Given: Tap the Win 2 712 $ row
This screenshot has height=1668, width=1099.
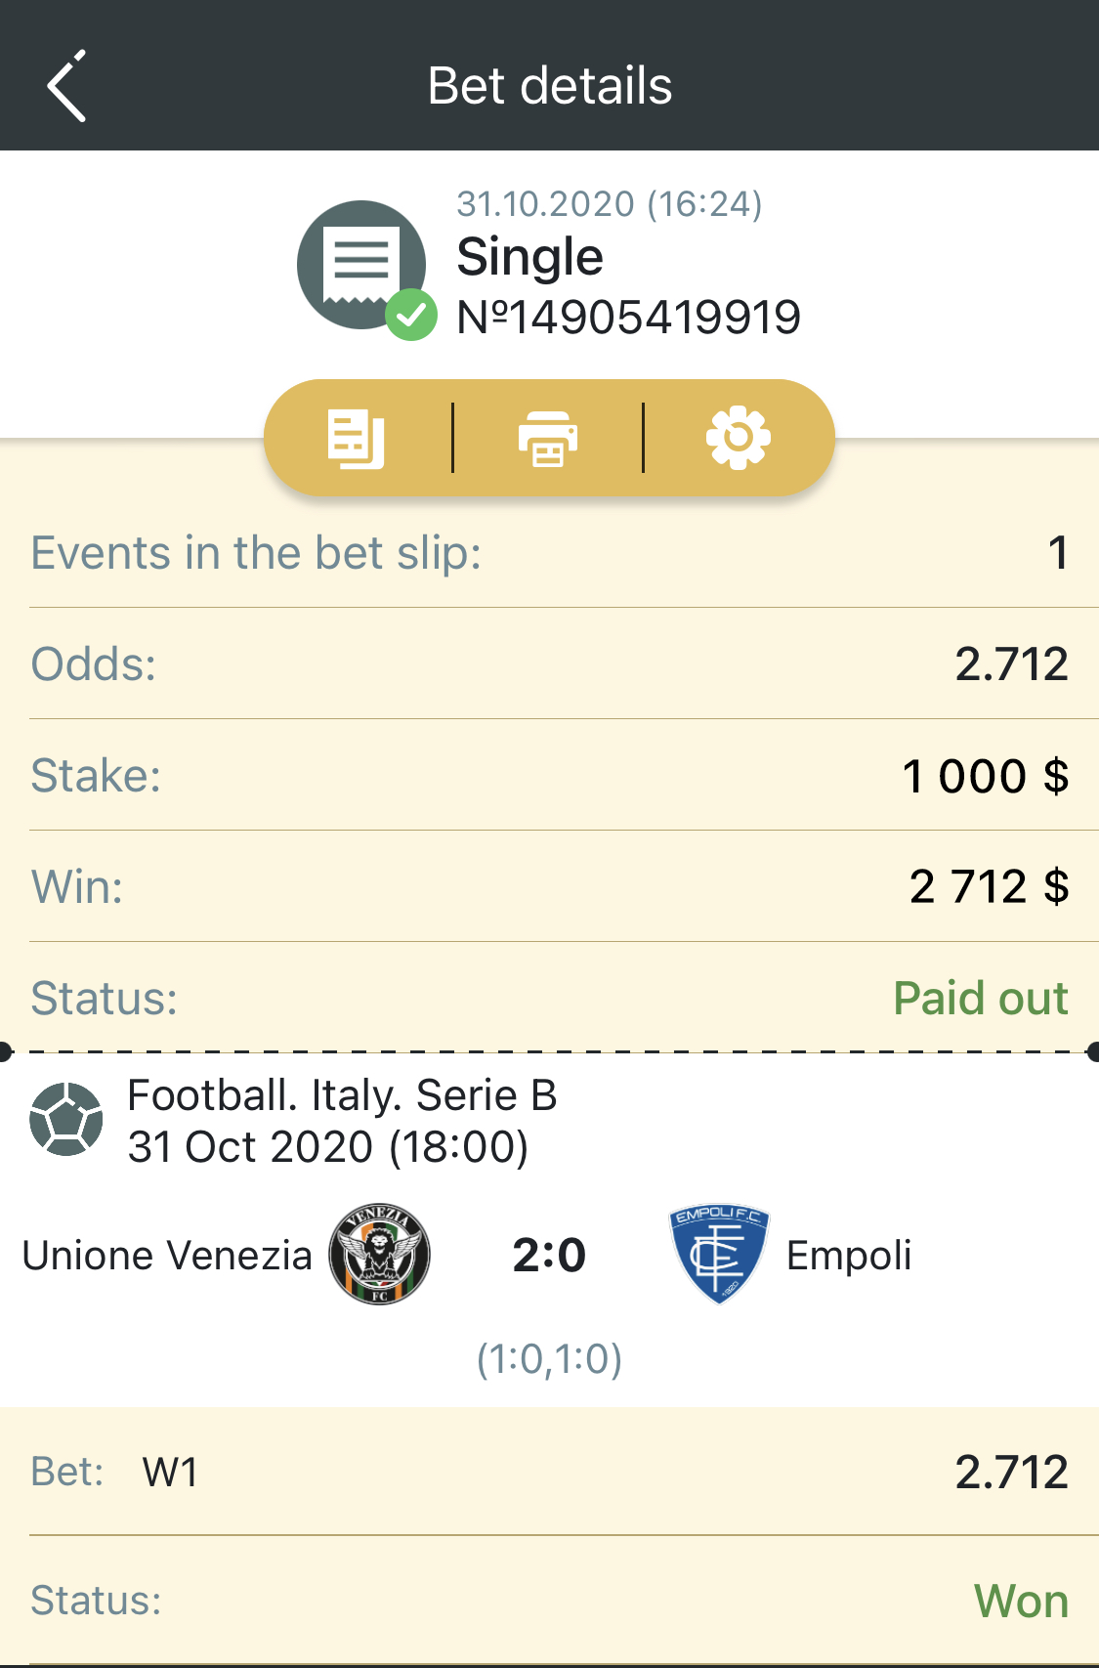Looking at the screenshot, I should click(x=549, y=887).
